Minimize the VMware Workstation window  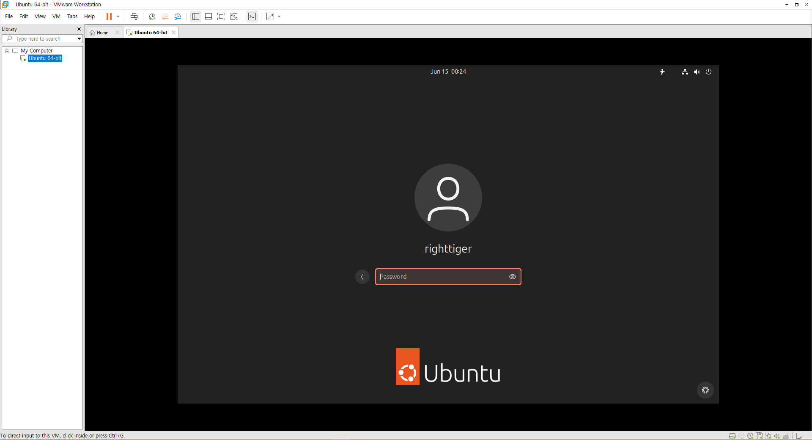coord(787,4)
